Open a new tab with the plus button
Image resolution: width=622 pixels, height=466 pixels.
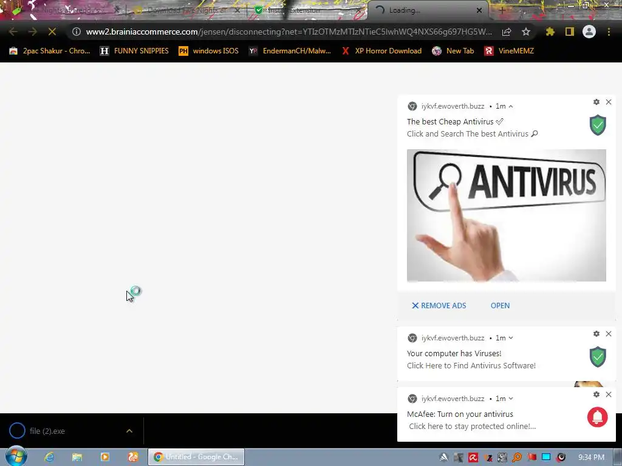pyautogui.click(x=502, y=11)
